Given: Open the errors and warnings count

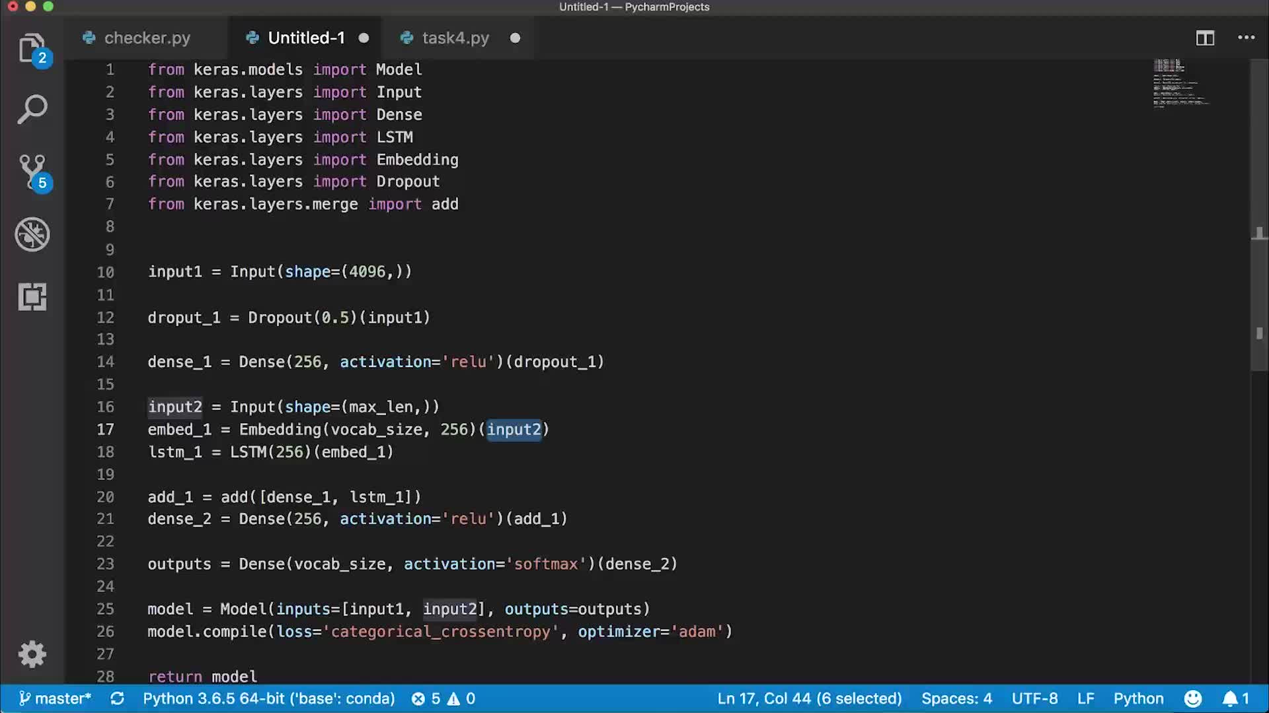Looking at the screenshot, I should click(443, 698).
